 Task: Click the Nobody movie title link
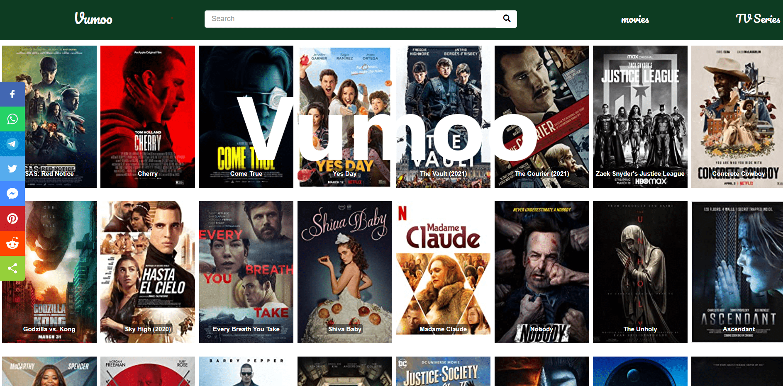(542, 329)
